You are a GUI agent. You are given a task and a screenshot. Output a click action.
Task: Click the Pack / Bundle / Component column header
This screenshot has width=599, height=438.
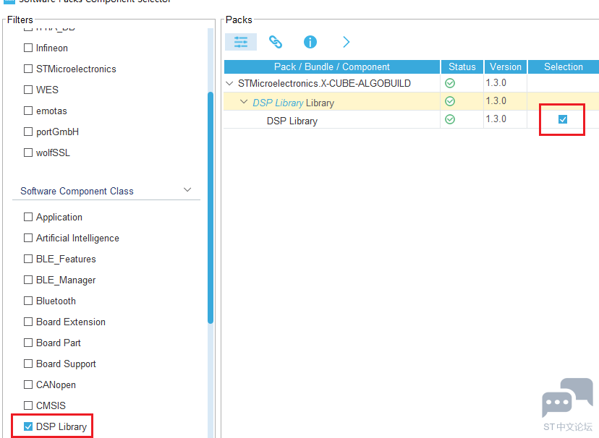[x=331, y=66]
